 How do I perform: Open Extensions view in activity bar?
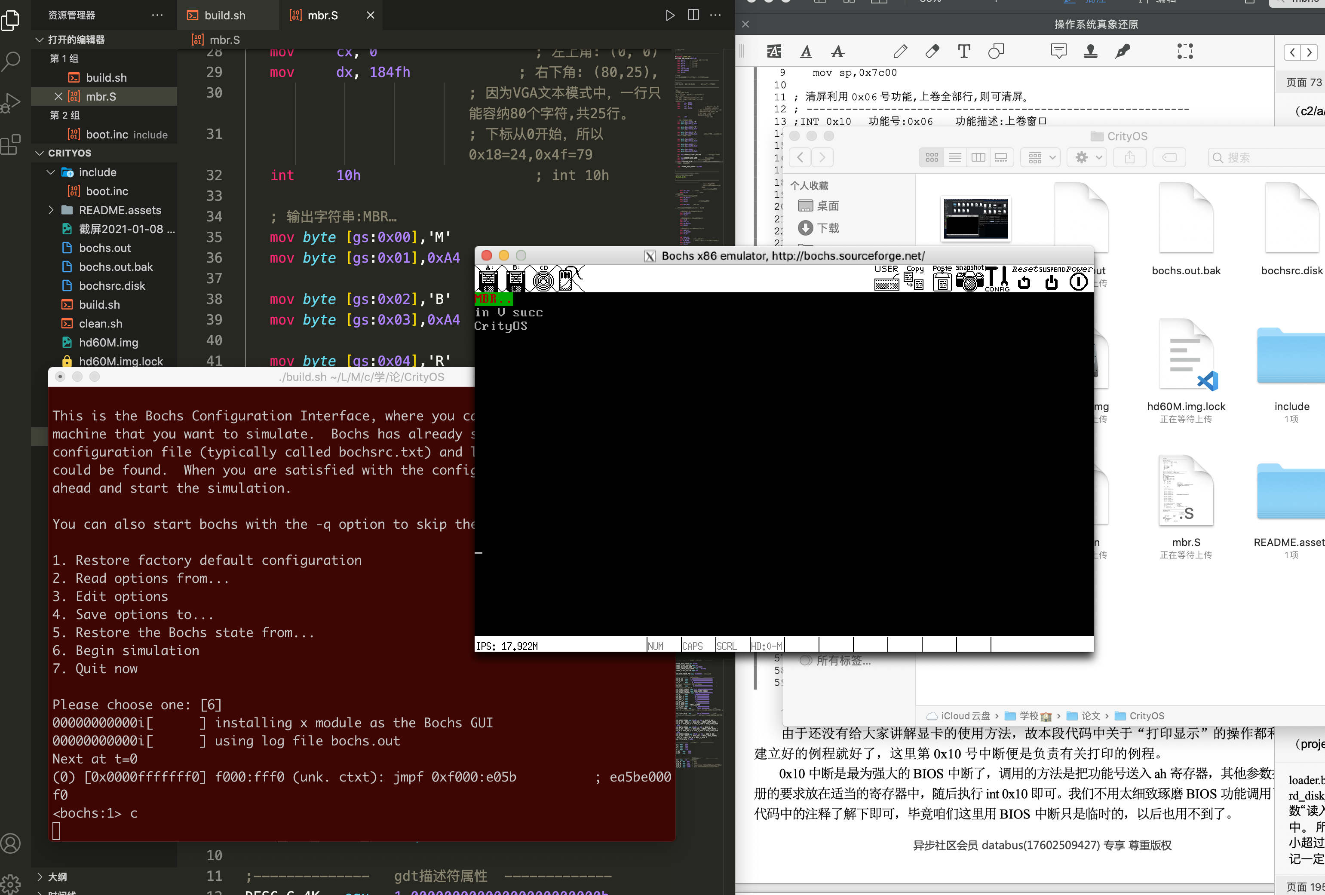[11, 144]
